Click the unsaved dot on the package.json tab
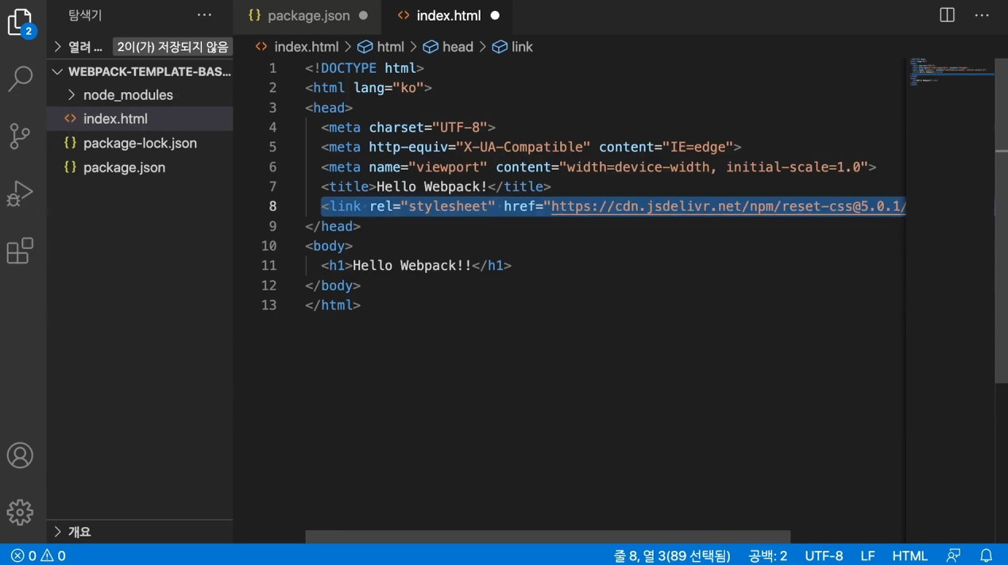This screenshot has height=565, width=1008. pos(363,15)
